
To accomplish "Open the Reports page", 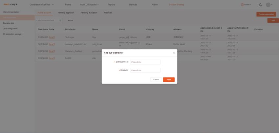I will [111, 5].
